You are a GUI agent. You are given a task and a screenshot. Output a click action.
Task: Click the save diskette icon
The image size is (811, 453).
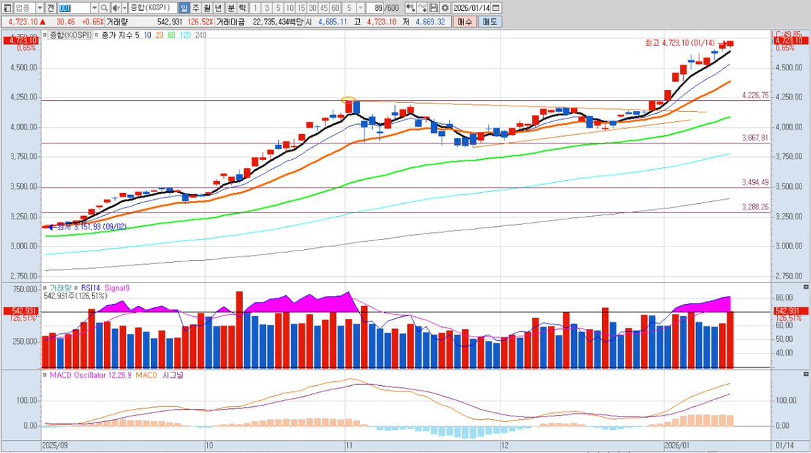pyautogui.click(x=434, y=7)
